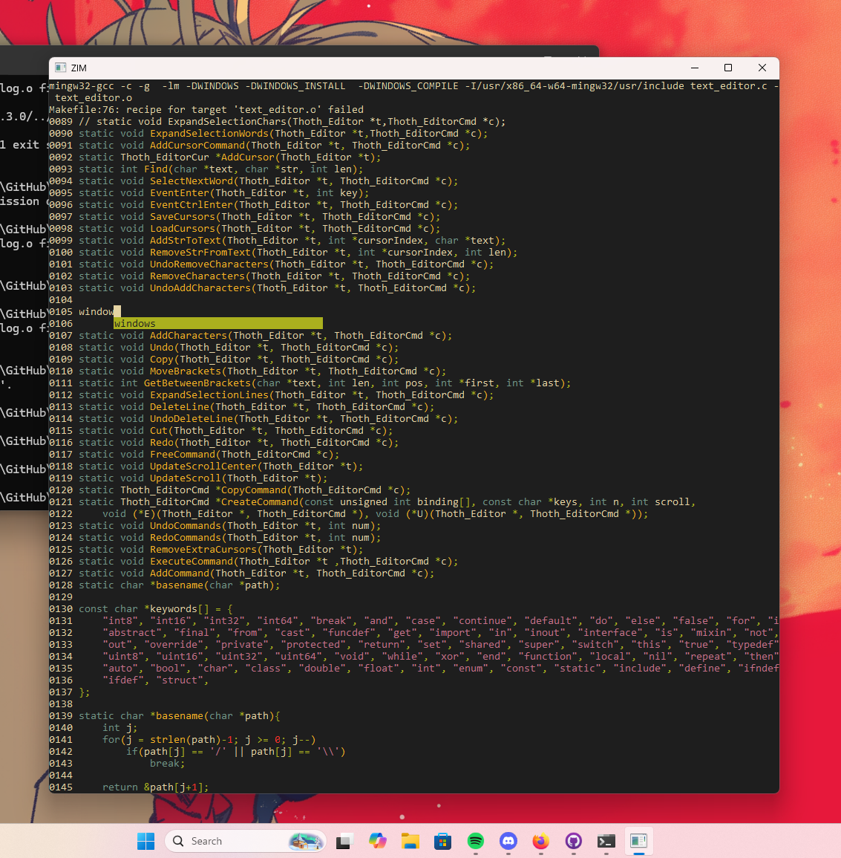
Task: Click 'SelectNextWord' on line 0094
Action: (192, 181)
